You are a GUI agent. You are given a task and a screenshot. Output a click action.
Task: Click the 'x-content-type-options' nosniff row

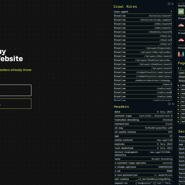click(x=143, y=163)
